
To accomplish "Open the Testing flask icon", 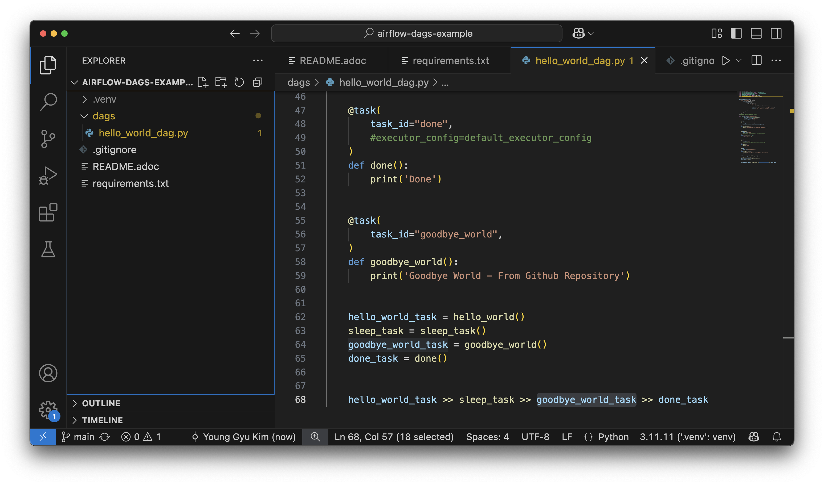I will pos(48,249).
